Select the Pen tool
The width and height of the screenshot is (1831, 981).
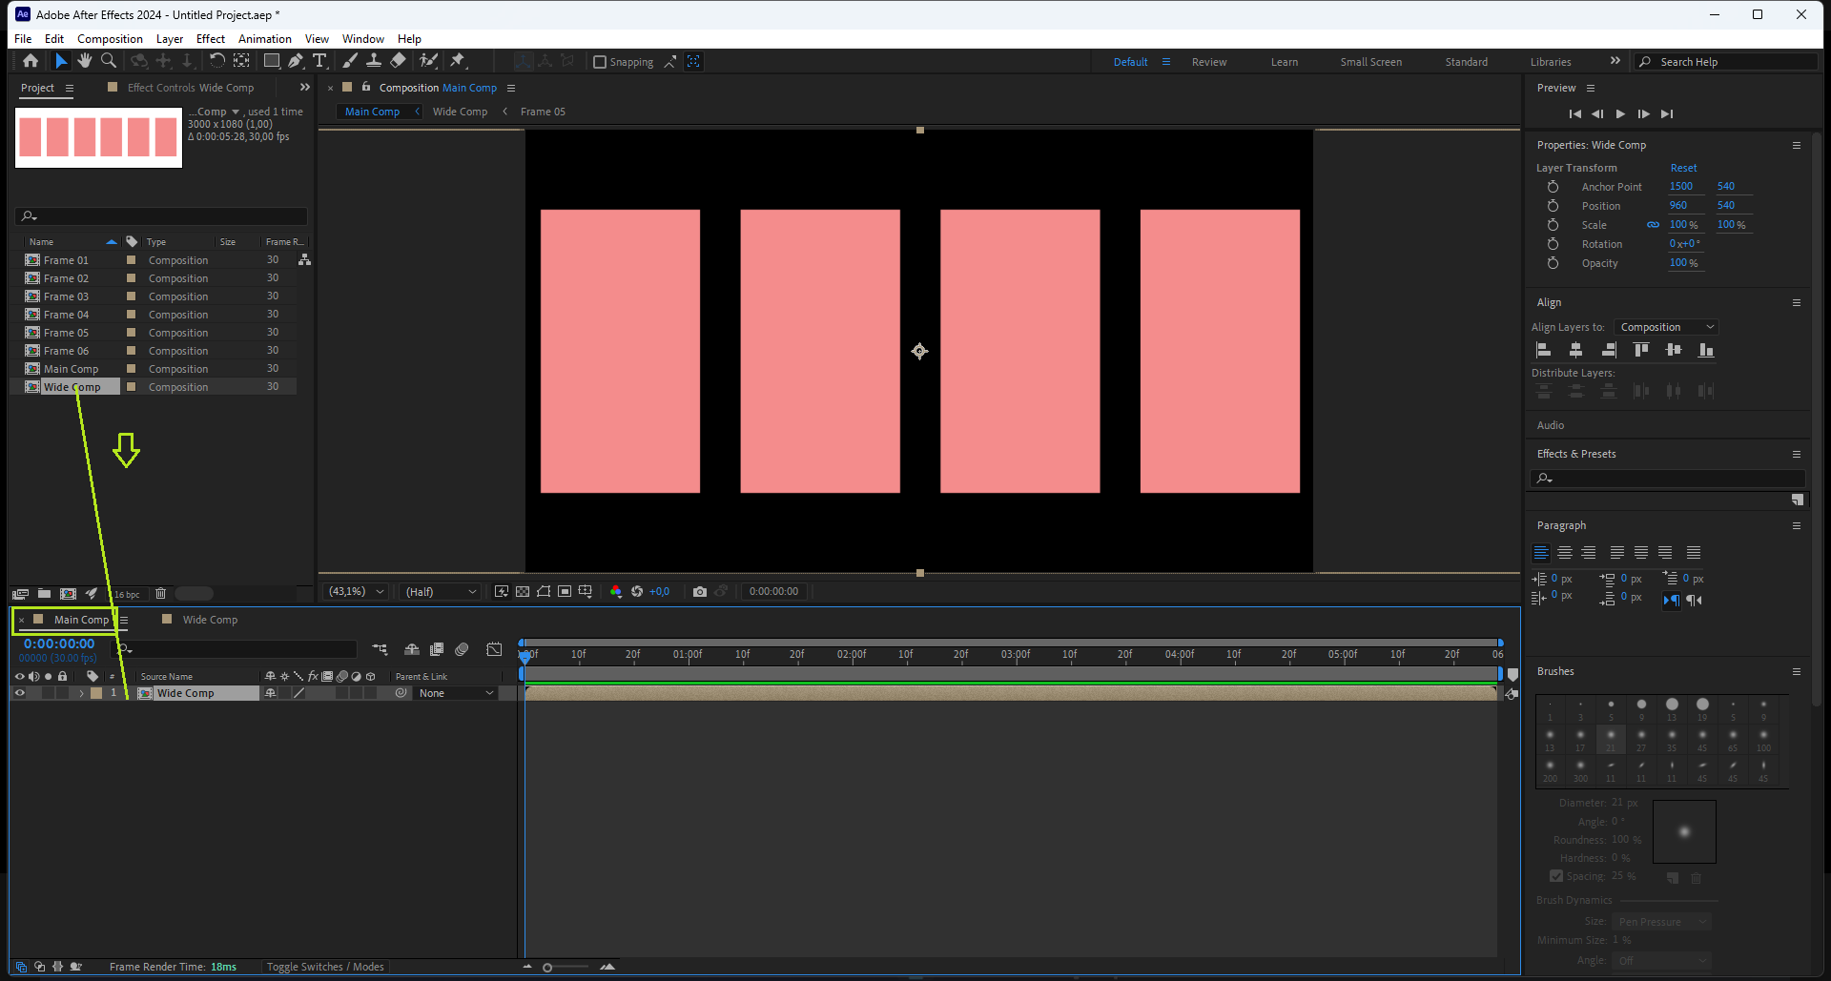pos(296,61)
